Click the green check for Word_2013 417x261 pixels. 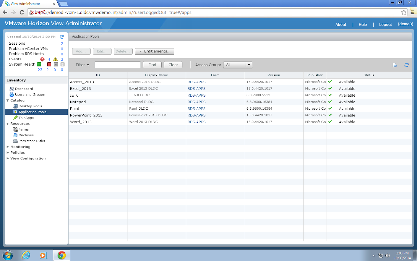330,122
